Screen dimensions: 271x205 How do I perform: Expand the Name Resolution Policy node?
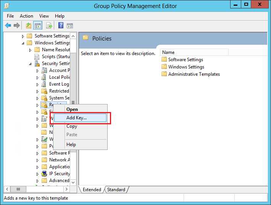click(x=30, y=50)
